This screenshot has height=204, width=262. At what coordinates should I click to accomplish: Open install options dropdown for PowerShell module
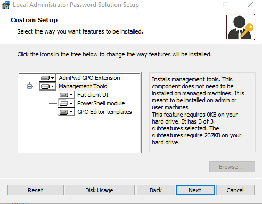(x=71, y=103)
